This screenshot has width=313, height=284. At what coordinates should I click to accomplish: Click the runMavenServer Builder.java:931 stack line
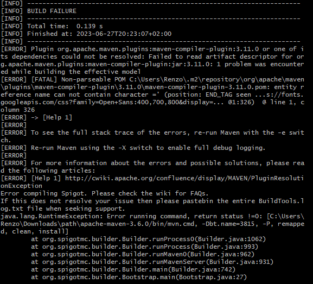coord(152,262)
